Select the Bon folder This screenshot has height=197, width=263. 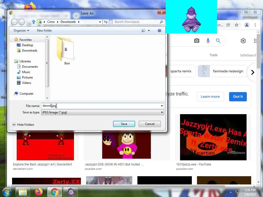(66, 51)
